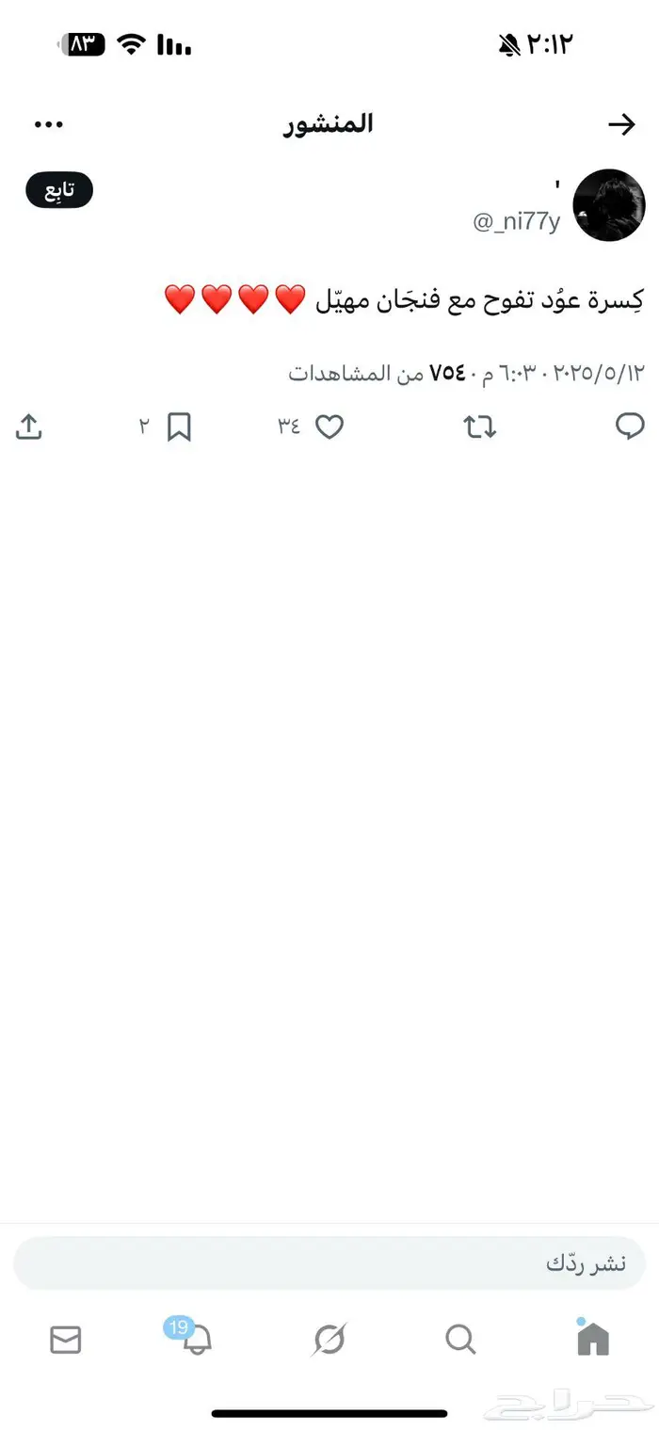This screenshot has height=1430, width=659.
Task: Open the Grok compass icon
Action: point(329,1340)
